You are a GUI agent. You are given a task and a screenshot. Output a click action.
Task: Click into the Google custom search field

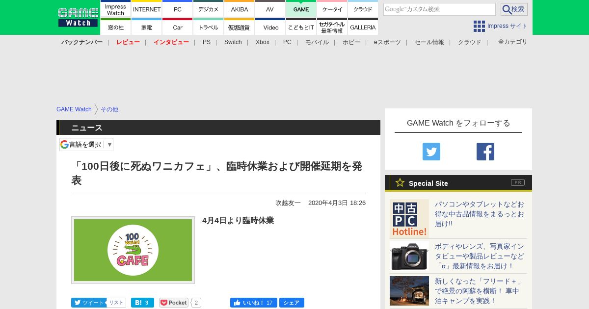point(439,9)
